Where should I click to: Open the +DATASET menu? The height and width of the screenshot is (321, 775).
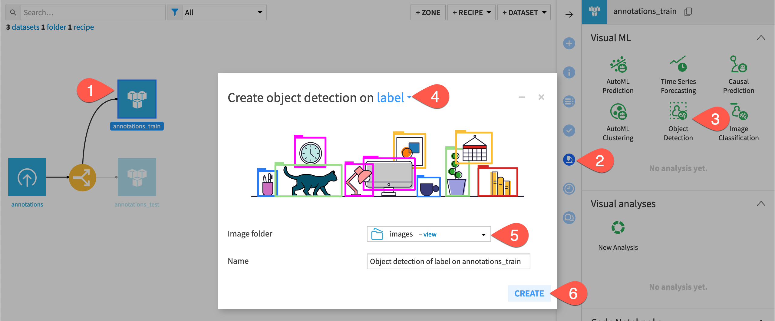pos(524,12)
